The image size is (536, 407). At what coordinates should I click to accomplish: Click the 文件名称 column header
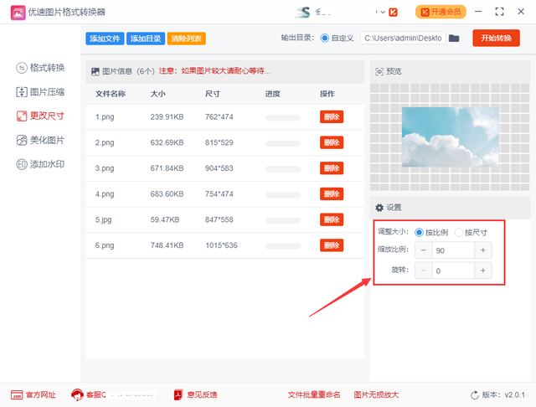pyautogui.click(x=111, y=94)
